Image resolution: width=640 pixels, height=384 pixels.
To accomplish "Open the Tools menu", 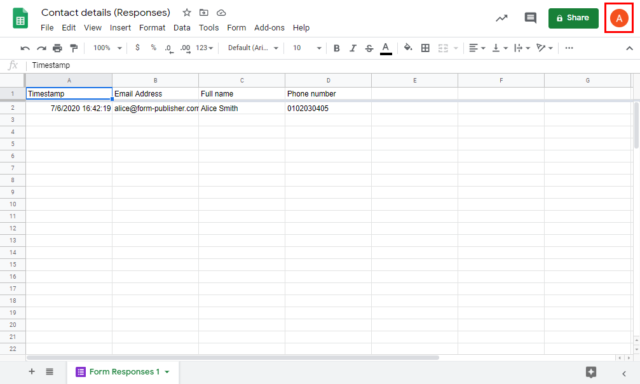I will (x=208, y=28).
